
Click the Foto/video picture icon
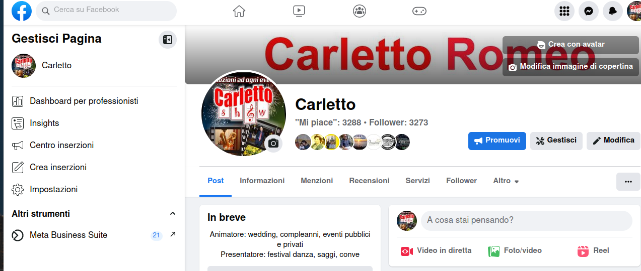[494, 251]
